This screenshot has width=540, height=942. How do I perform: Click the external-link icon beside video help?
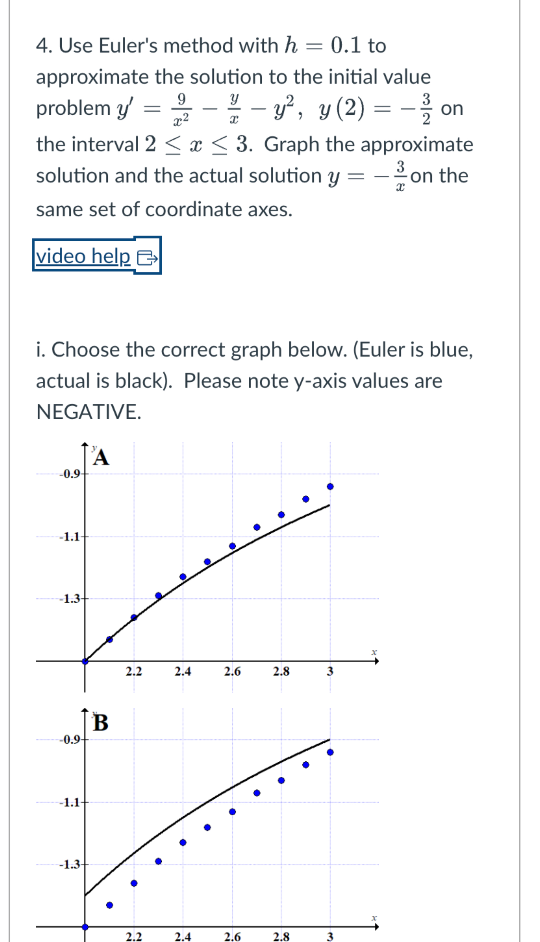click(x=149, y=257)
